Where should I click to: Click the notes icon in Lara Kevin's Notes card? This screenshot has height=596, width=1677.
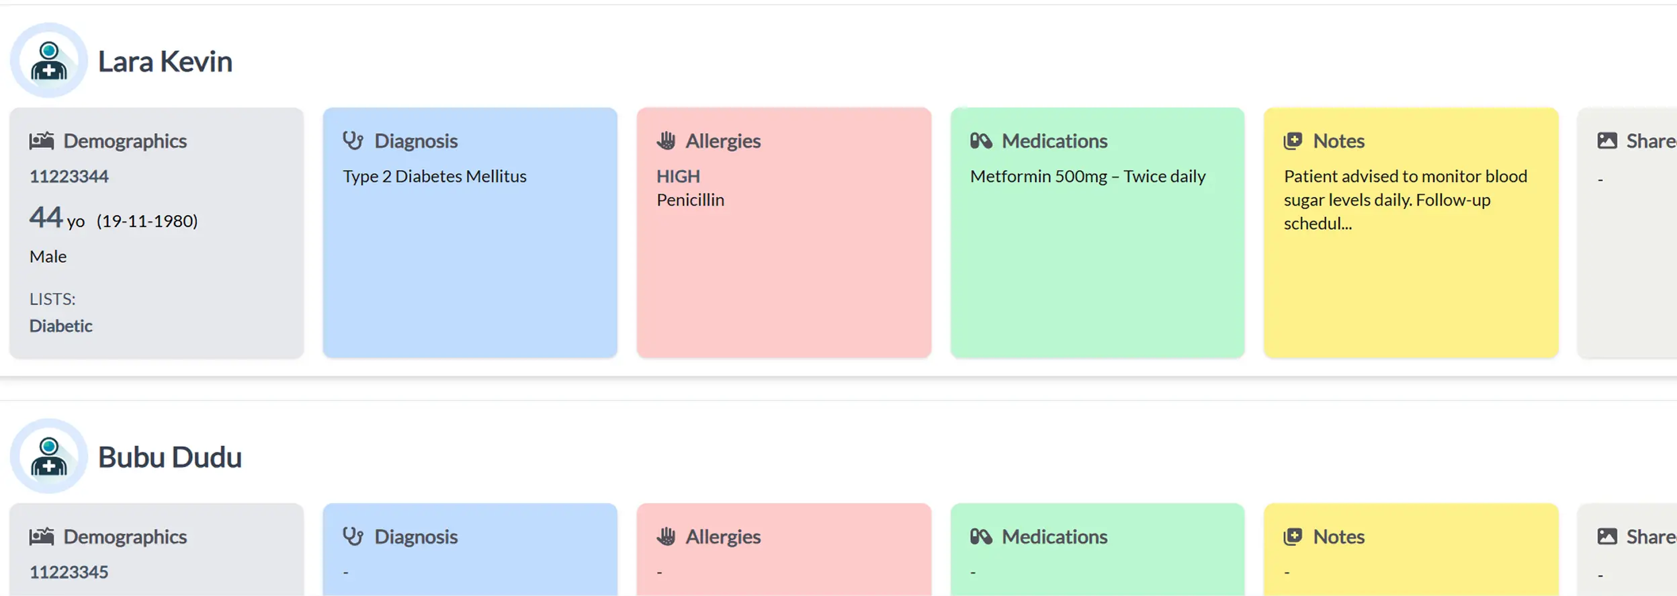coord(1293,141)
